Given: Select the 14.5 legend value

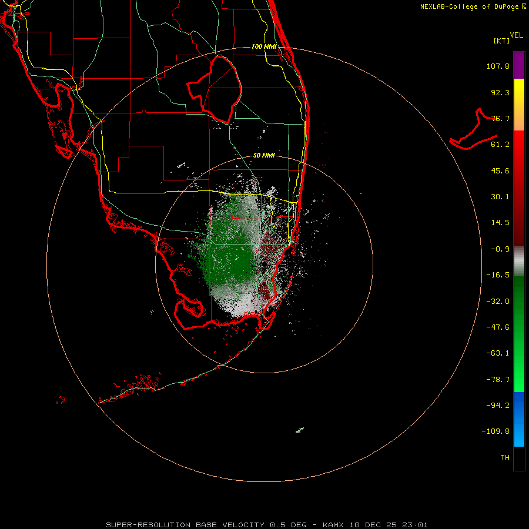Looking at the screenshot, I should click(500, 223).
